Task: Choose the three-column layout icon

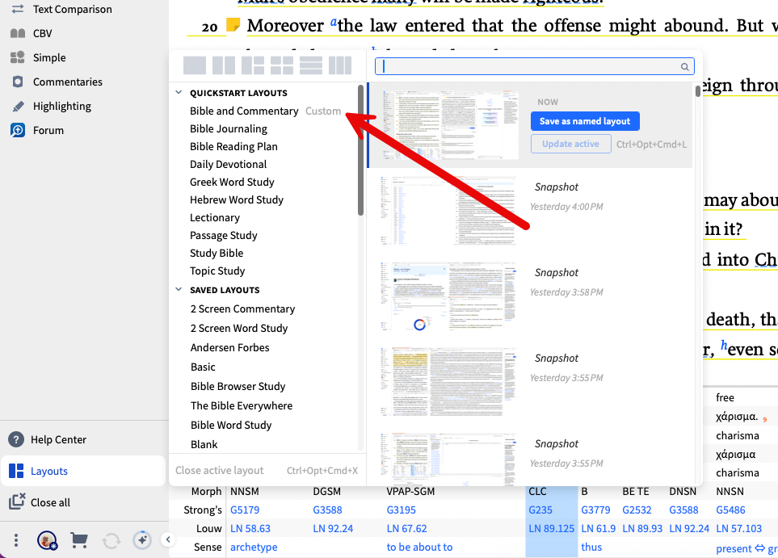Action: tap(340, 65)
